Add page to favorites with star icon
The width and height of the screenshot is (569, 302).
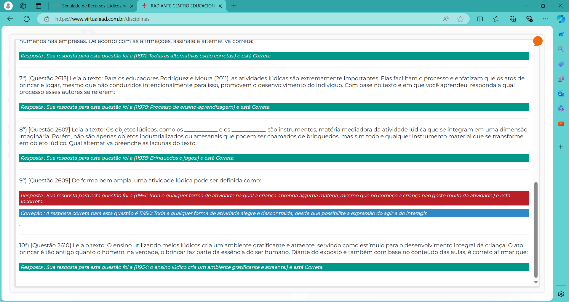pos(460,19)
